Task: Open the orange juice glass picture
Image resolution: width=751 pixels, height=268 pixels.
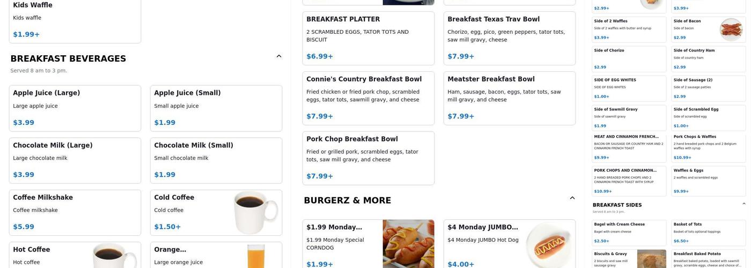Action: (x=256, y=256)
